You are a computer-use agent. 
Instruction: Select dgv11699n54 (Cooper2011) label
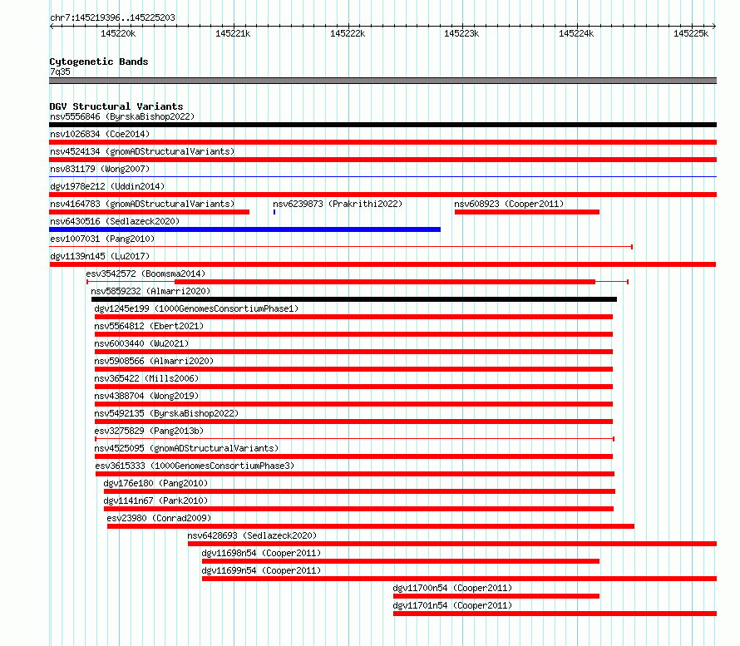(x=261, y=570)
